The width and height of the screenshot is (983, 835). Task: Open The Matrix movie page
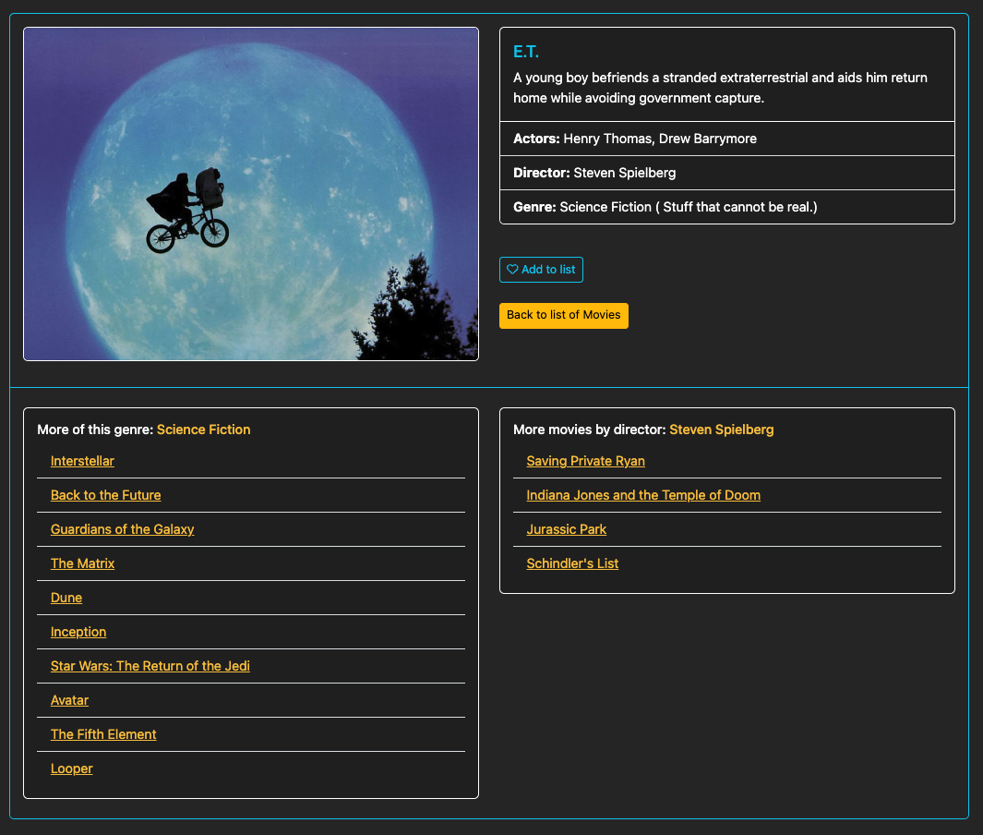point(82,563)
